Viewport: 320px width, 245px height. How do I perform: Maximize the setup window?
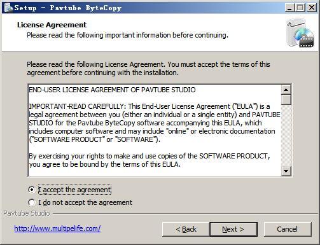pos(300,8)
